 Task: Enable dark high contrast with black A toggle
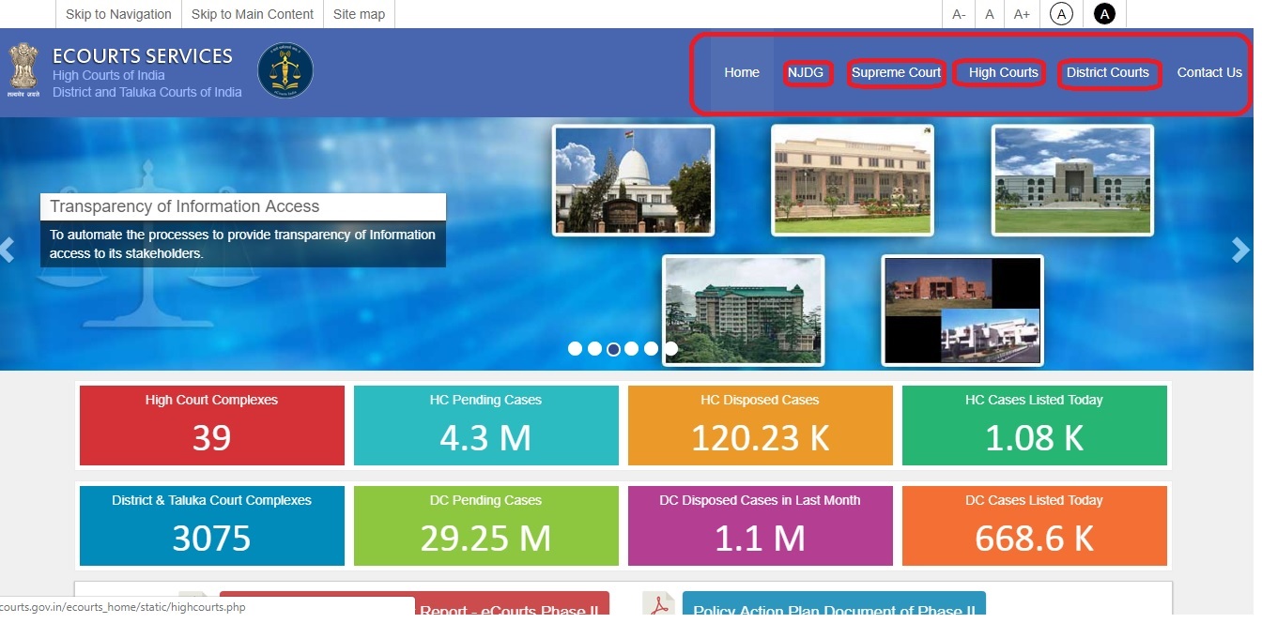coord(1104,14)
